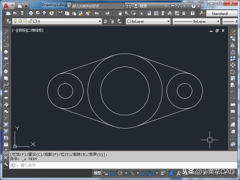Viewport: 240px width, 180px height.
Task: Click the Plot icon in the top toolbar
Action: coord(31,13)
